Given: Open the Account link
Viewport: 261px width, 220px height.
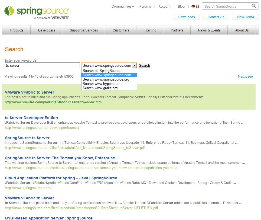Looking at the screenshot, I should 164,6.
